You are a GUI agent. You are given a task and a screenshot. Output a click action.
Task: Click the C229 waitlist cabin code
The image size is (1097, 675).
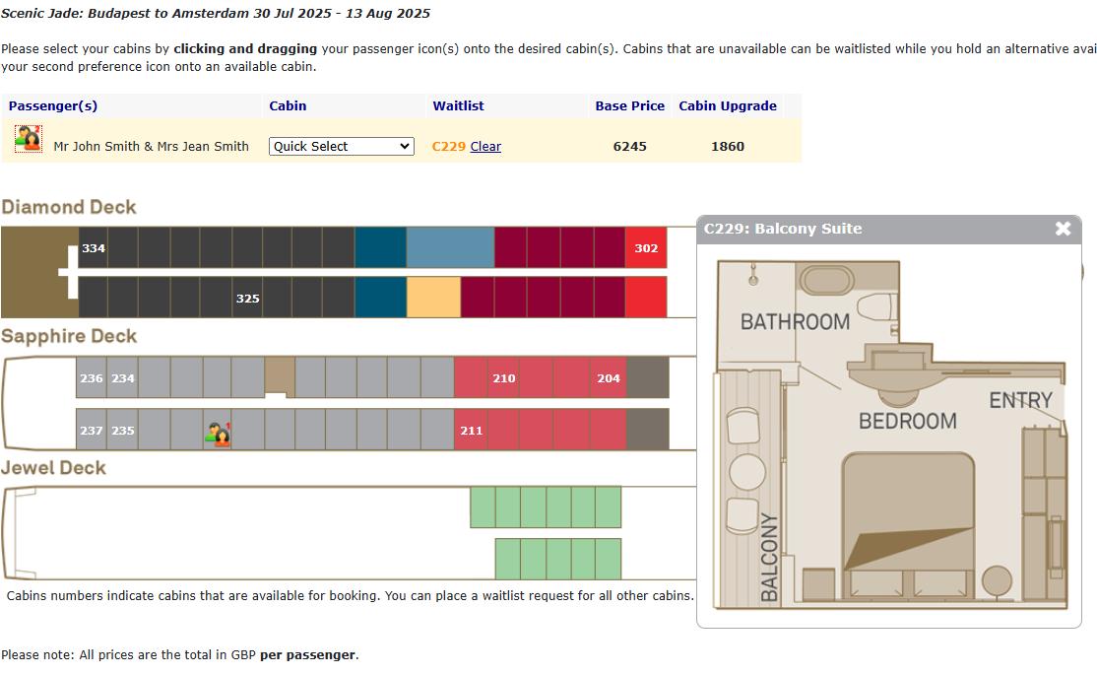(448, 147)
